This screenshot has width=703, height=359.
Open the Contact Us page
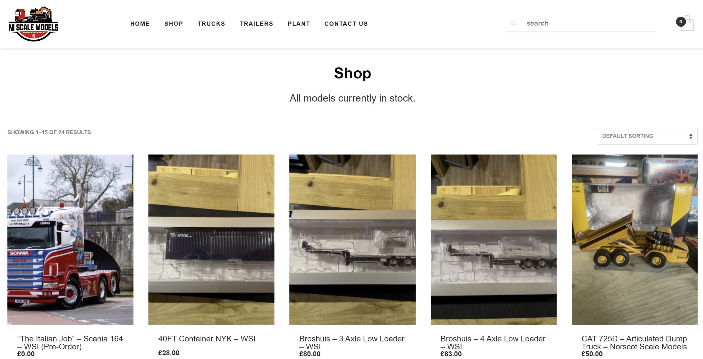point(346,24)
